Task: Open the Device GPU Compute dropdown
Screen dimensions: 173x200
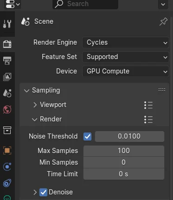Action: click(x=126, y=71)
